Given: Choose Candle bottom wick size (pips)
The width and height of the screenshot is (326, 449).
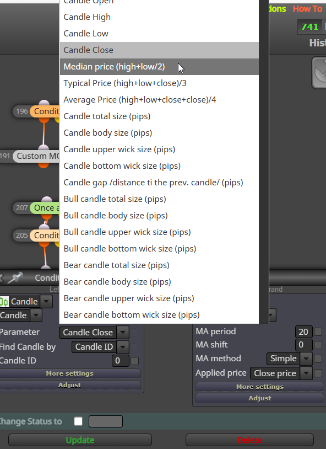Looking at the screenshot, I should pos(159,166).
